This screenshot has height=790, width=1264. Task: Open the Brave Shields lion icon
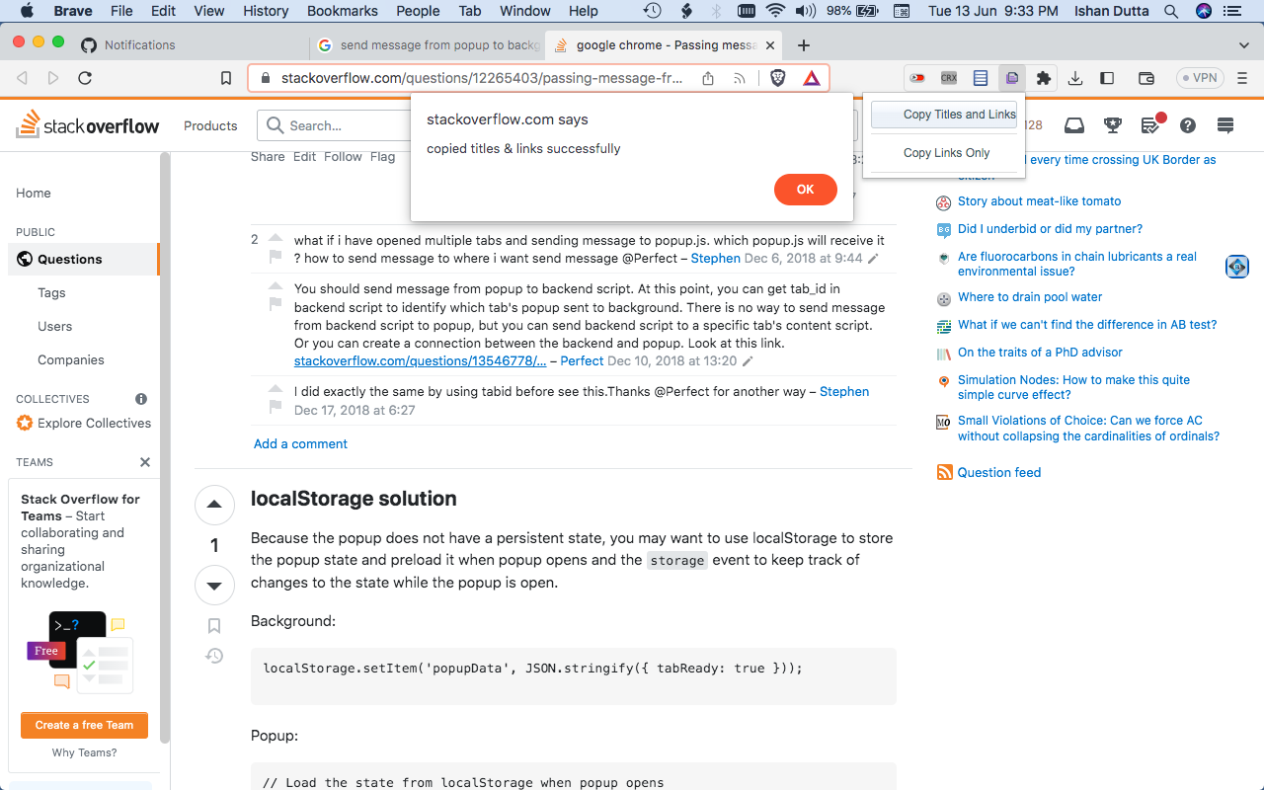click(x=778, y=78)
